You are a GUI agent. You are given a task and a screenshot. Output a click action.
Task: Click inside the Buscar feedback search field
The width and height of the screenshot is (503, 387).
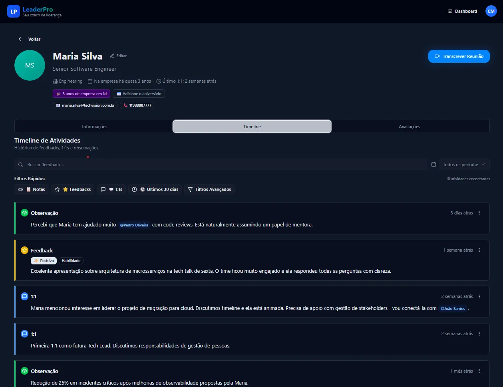tap(160, 164)
